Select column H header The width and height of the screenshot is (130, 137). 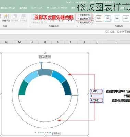tap(84, 42)
